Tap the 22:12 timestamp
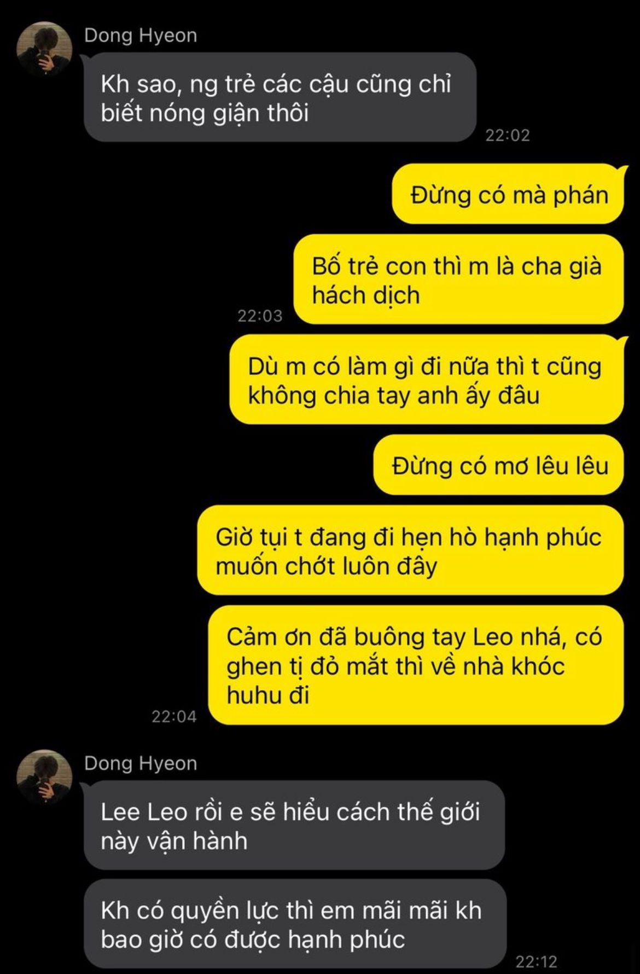 [536, 961]
